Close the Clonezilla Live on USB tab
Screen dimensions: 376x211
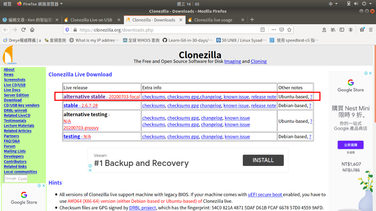pos(119,20)
